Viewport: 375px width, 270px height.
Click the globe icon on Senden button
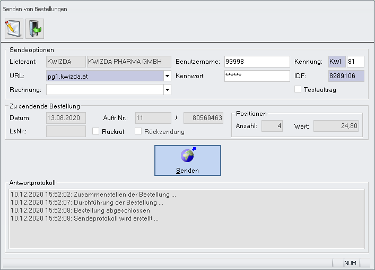pos(187,156)
